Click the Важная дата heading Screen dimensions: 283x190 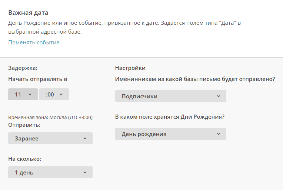coord(28,13)
